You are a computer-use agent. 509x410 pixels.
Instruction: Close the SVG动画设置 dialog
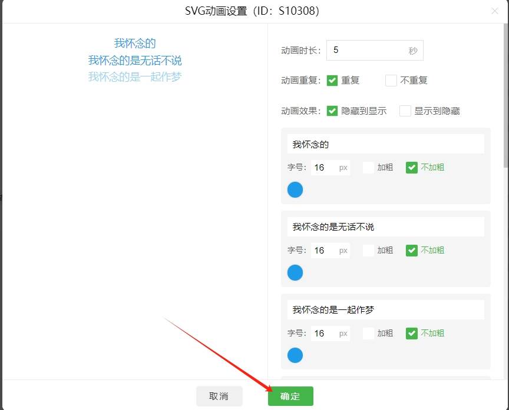pos(494,11)
